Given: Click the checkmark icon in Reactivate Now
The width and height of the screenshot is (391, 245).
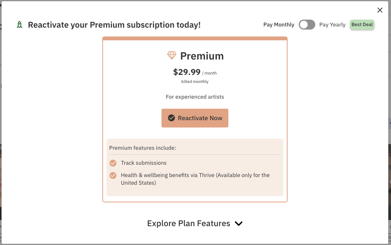Looking at the screenshot, I should pyautogui.click(x=171, y=118).
